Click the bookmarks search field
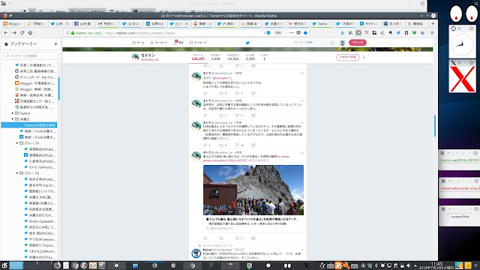This screenshot has width=480, height=270. [31, 55]
